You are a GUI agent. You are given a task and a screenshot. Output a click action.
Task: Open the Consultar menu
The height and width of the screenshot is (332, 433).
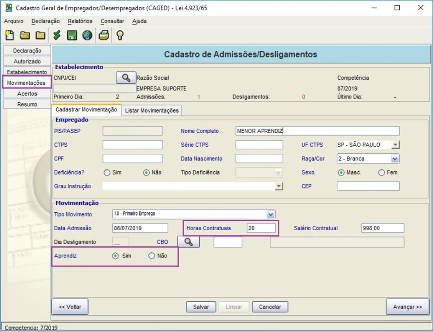click(112, 21)
